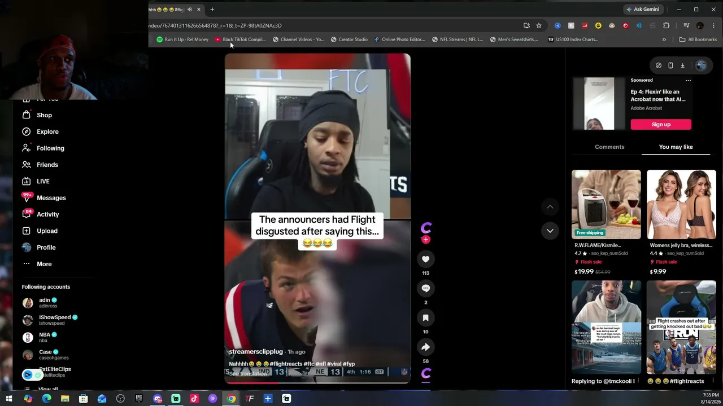
Task: Open the profile avatar in the top-right pill
Action: click(x=701, y=65)
